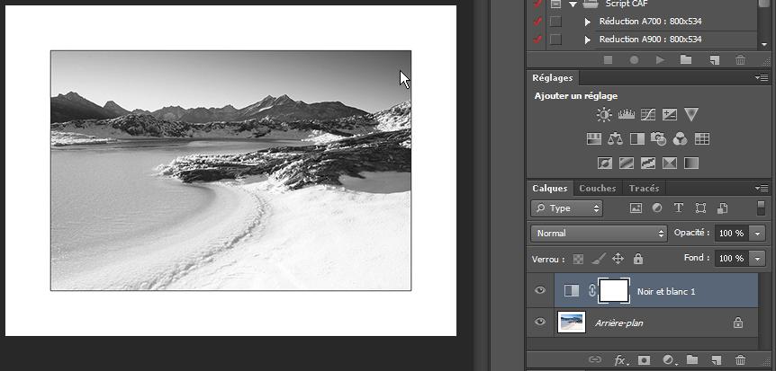Hide the Arrière-plan layer
Image resolution: width=776 pixels, height=371 pixels.
540,322
